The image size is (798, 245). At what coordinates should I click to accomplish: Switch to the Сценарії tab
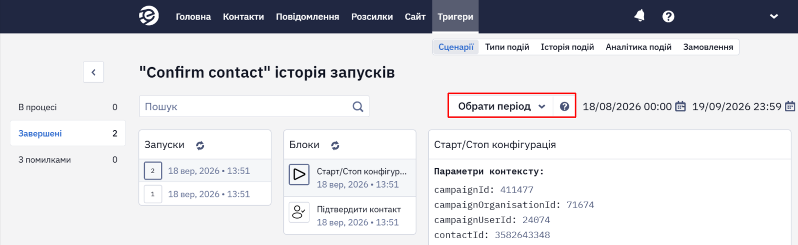[x=456, y=47]
